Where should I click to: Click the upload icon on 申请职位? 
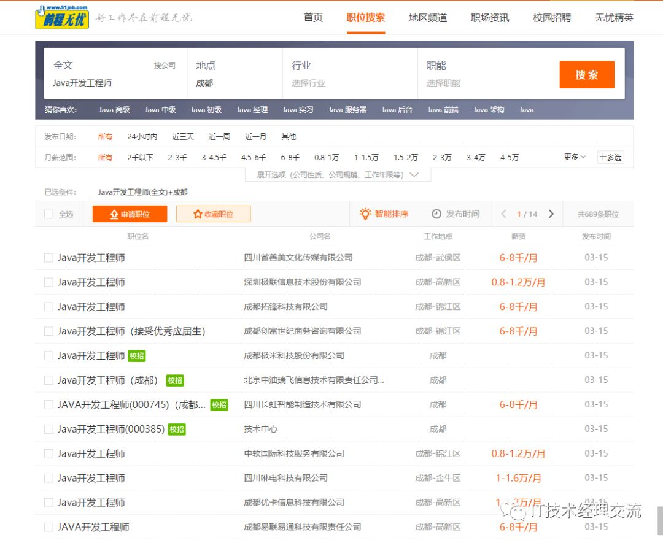click(114, 214)
